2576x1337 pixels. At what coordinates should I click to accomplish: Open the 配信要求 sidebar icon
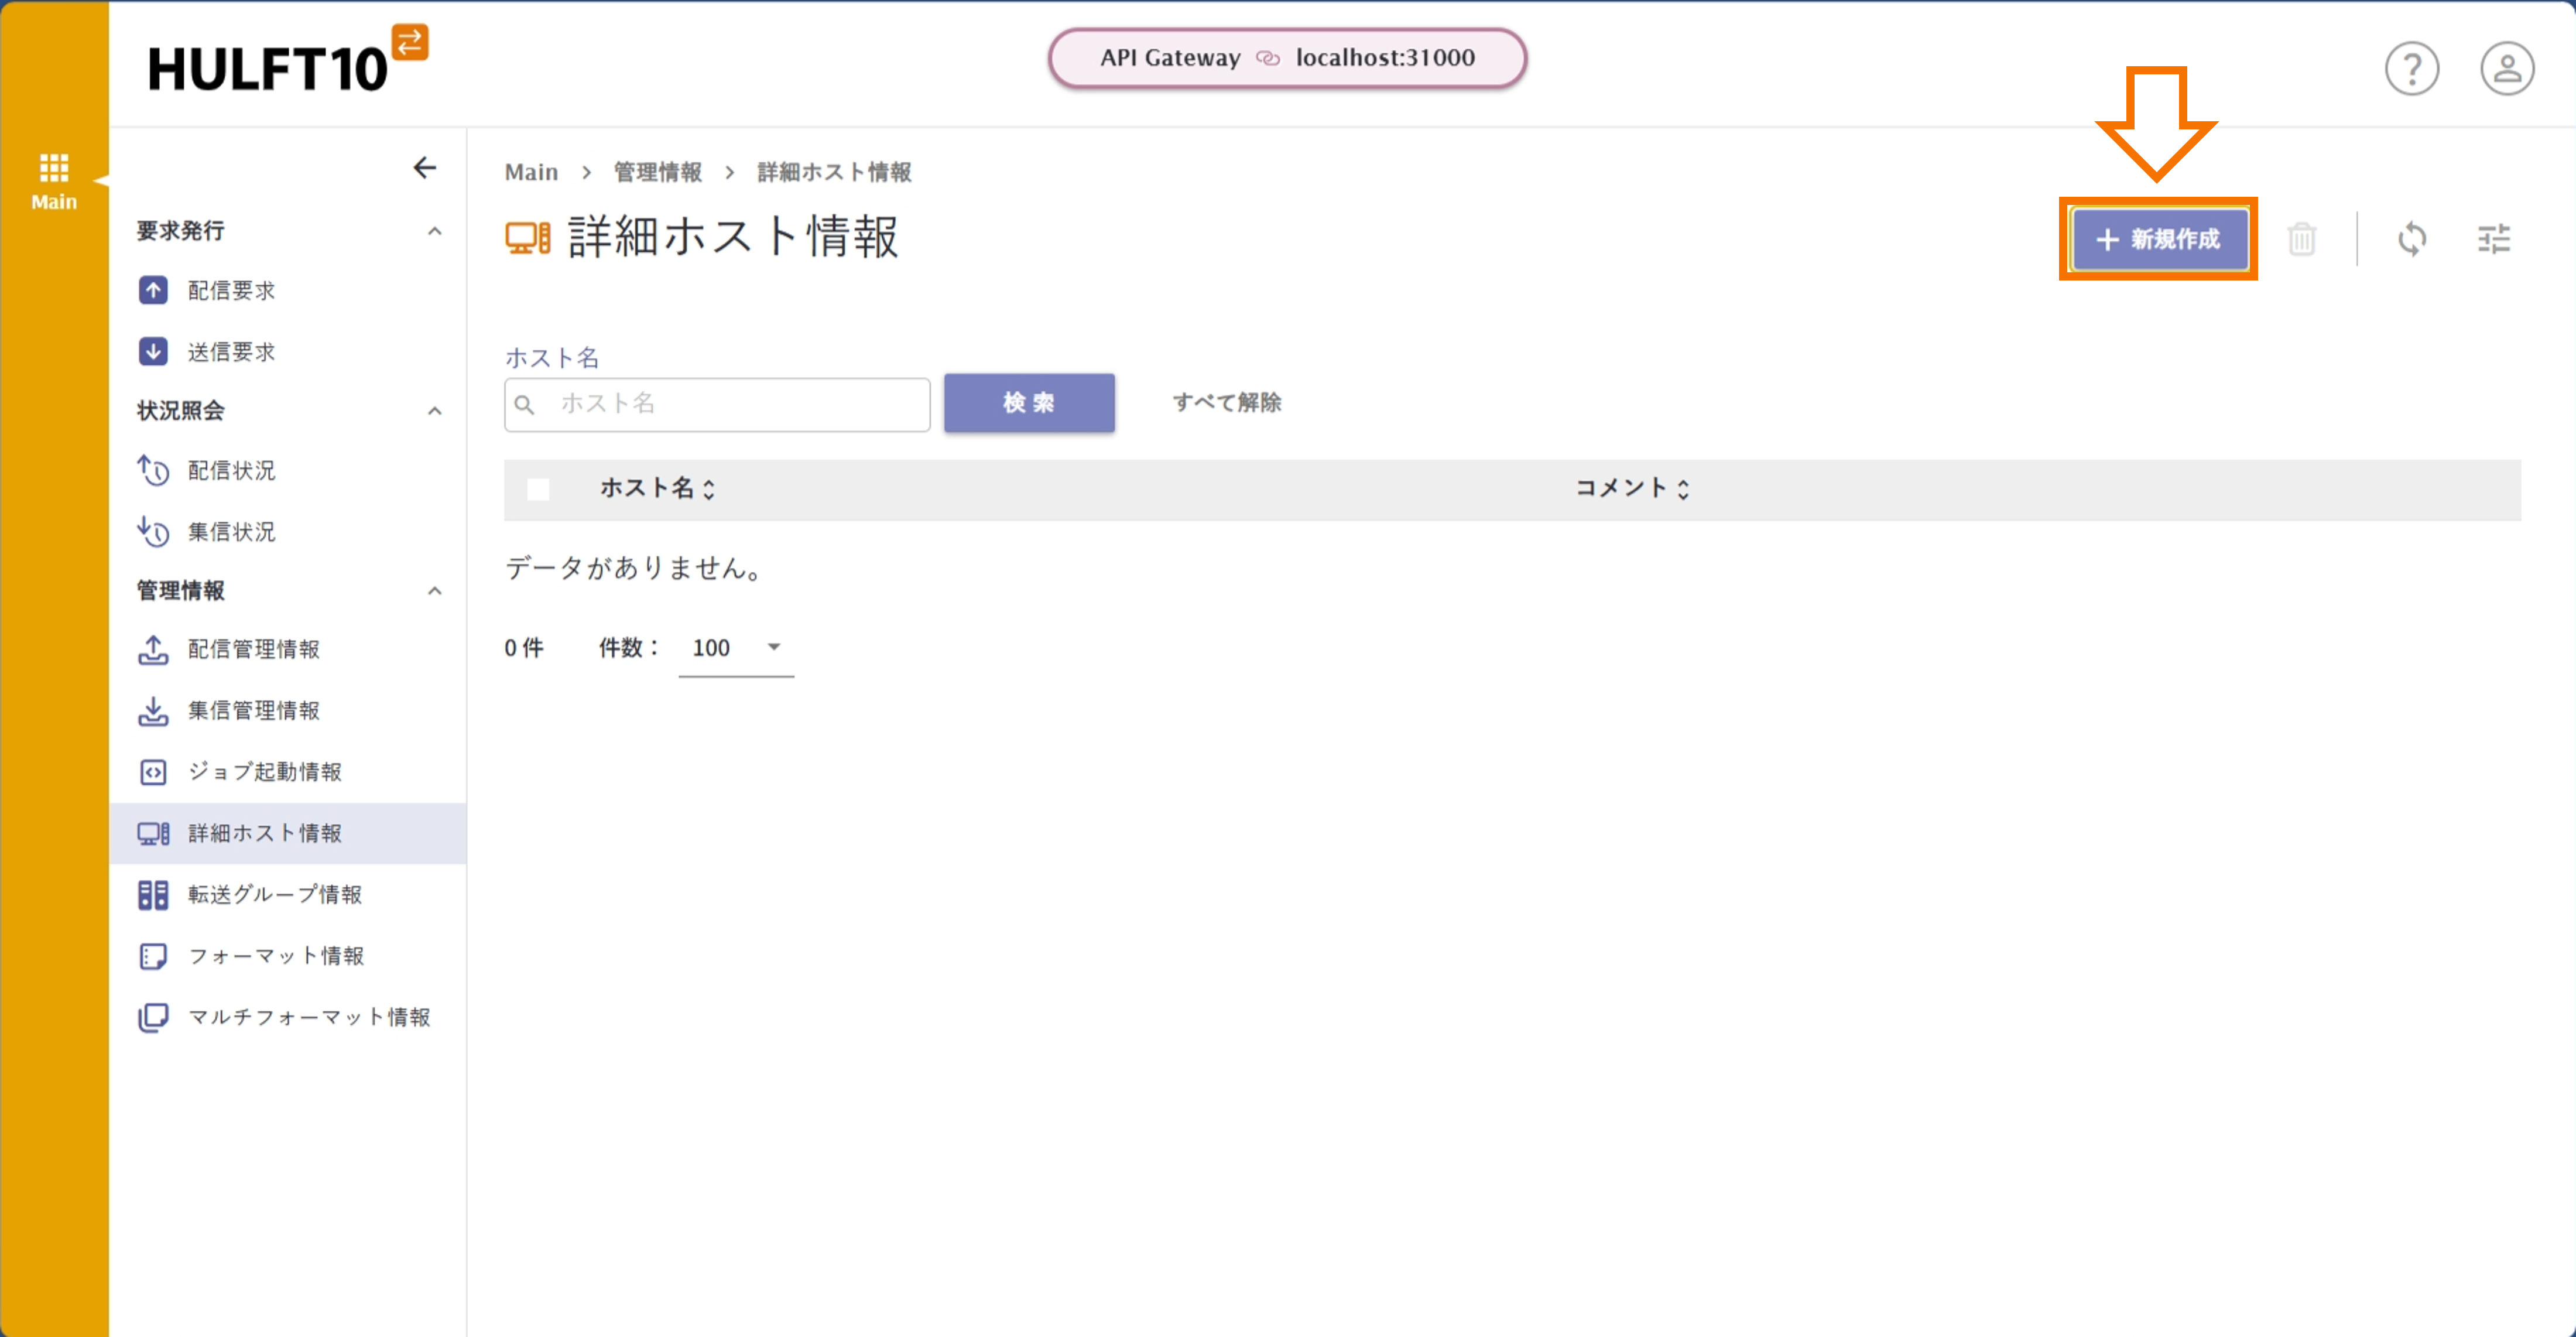(x=153, y=290)
